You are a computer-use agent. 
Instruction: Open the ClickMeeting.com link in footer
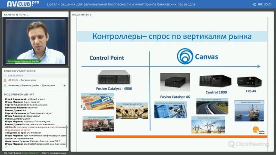[x=31, y=153]
